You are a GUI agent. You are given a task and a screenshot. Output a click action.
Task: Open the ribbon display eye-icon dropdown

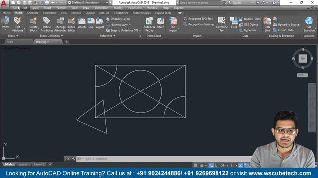181,13
